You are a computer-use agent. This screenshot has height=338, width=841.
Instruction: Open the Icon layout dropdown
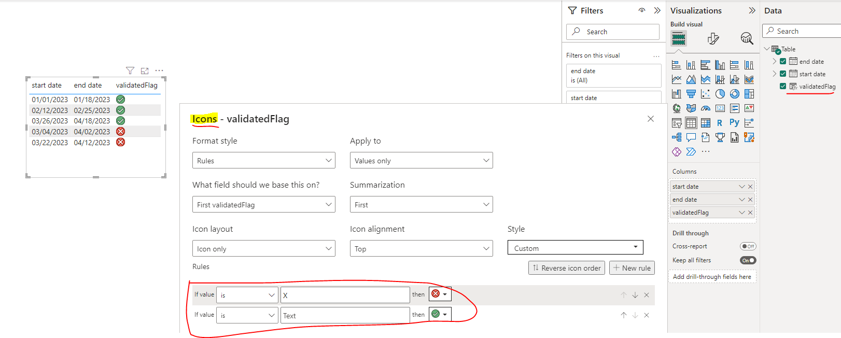click(x=264, y=249)
